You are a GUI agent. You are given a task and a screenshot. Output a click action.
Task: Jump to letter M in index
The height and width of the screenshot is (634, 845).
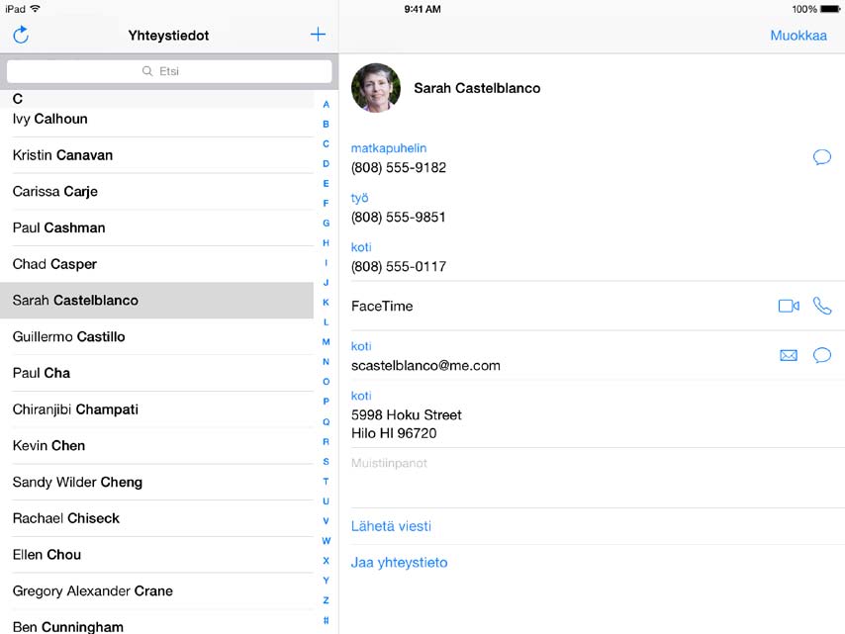(x=327, y=342)
